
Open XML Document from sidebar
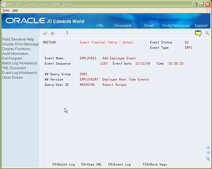14,68
